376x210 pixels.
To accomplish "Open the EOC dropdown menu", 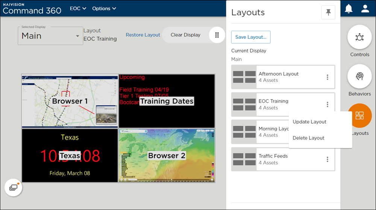I will coord(78,8).
